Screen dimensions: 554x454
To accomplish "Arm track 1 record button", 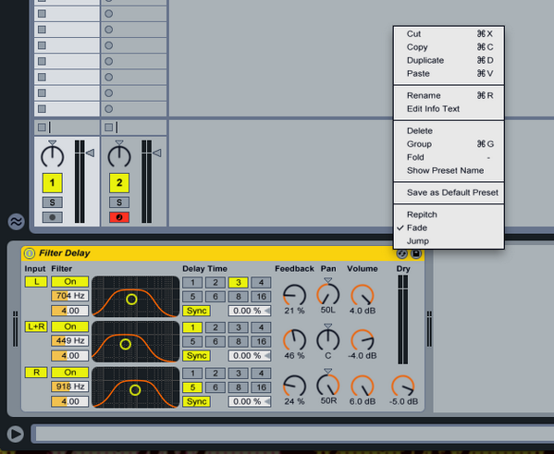I will (x=53, y=217).
